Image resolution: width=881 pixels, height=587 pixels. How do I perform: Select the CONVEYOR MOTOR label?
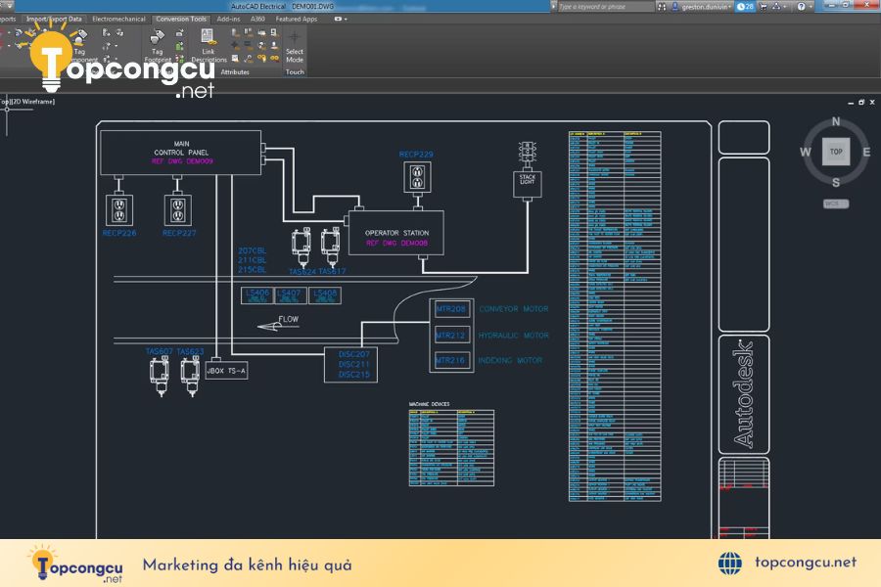coord(514,309)
